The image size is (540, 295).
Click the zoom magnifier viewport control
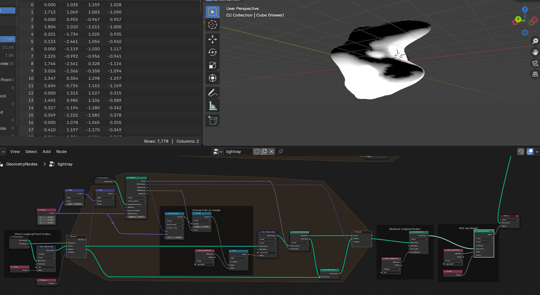(535, 41)
